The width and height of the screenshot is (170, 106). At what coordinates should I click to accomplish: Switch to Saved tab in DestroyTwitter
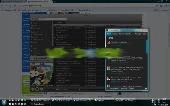click(x=121, y=34)
